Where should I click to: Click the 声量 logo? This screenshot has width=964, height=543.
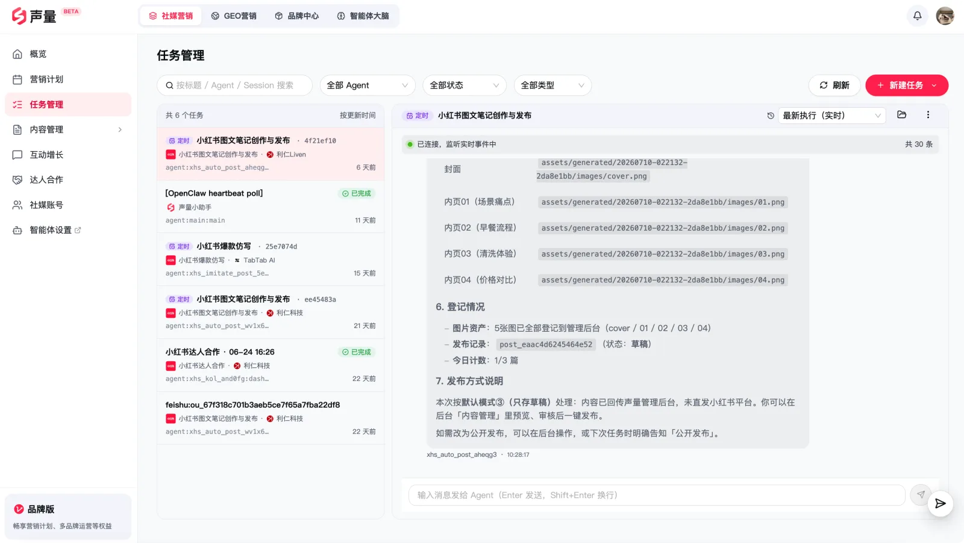[x=34, y=16]
